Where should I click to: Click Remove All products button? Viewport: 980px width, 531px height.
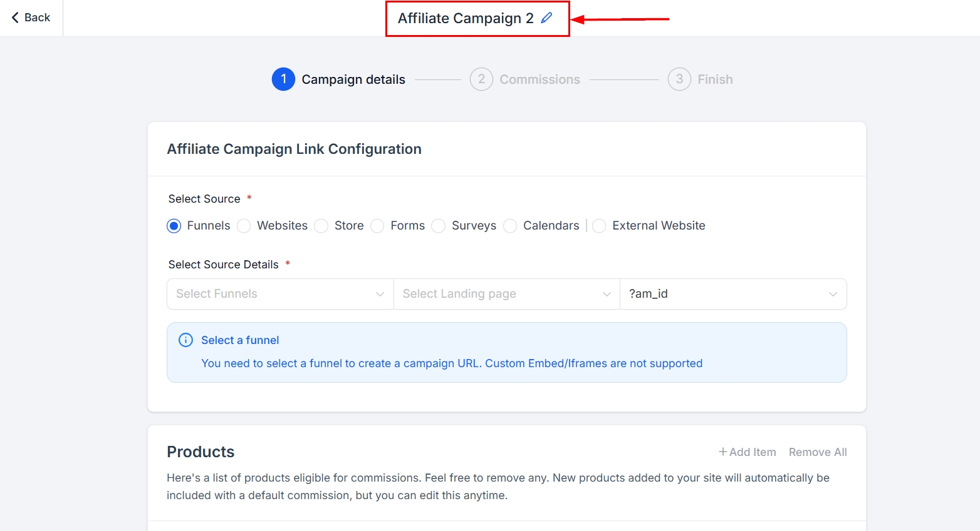(817, 452)
